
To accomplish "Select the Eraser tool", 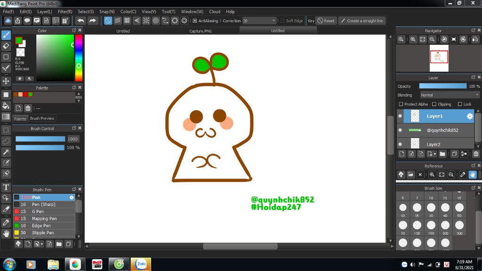I will (x=6, y=46).
